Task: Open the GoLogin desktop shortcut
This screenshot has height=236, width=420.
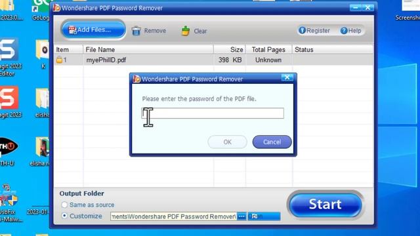Action: pyautogui.click(x=41, y=10)
